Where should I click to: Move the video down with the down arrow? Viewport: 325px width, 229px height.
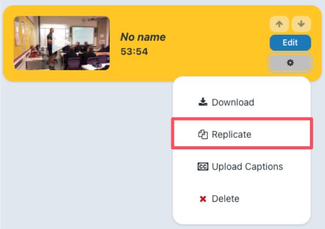tap(301, 24)
